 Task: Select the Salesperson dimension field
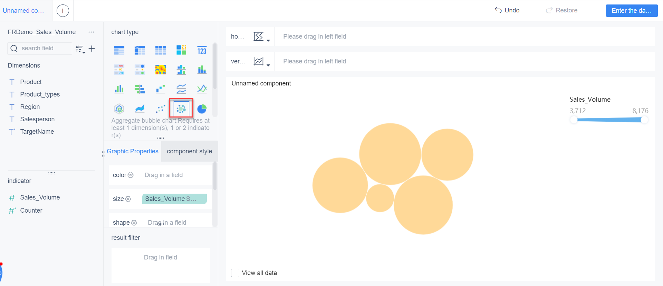[x=37, y=119]
